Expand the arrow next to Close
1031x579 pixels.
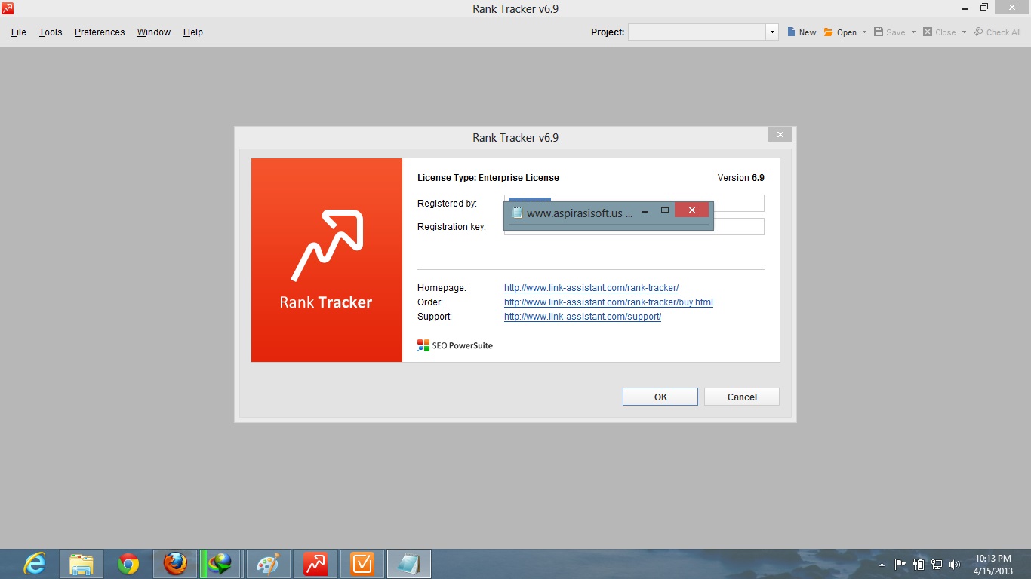coord(964,32)
